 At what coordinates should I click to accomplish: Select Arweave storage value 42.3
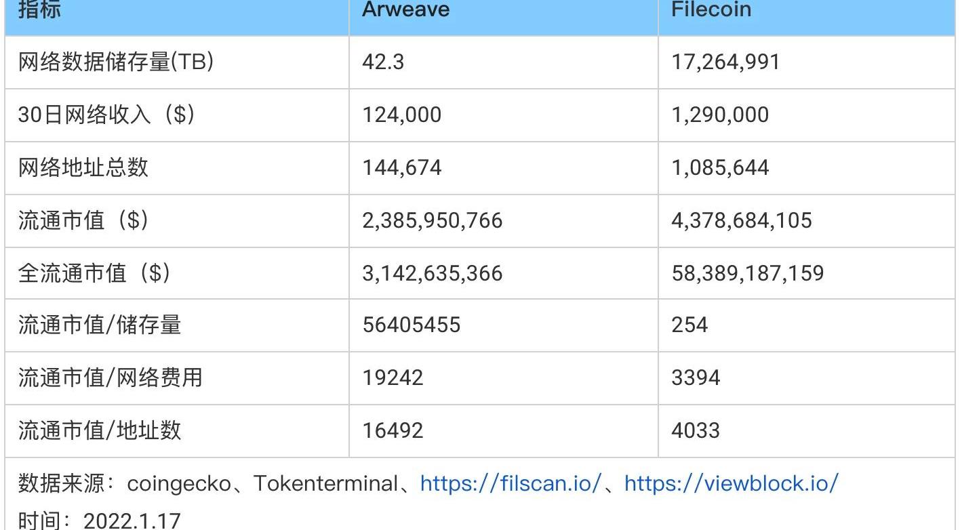click(383, 62)
